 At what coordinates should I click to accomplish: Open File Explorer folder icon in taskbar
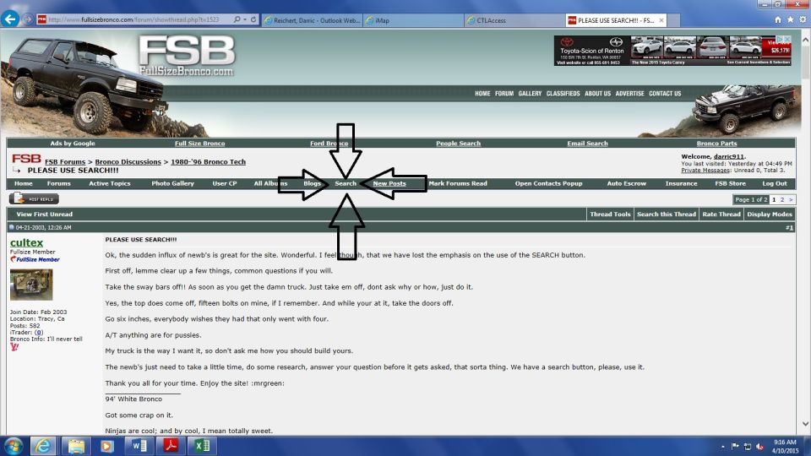76,446
